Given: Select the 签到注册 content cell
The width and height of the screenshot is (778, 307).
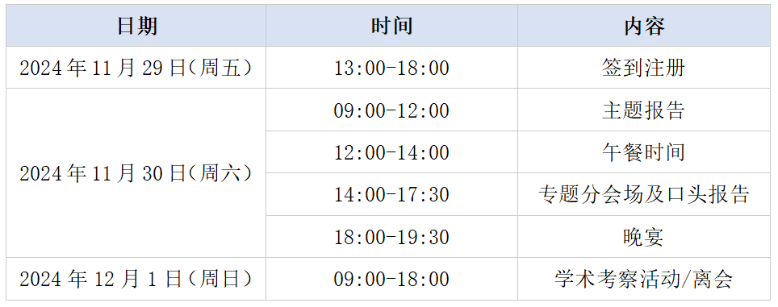Looking at the screenshot, I should tap(645, 68).
